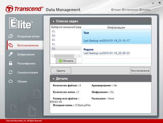Click the sync arrows icon for Синхронизация
This screenshot has height=123, width=163.
[x=10, y=72]
